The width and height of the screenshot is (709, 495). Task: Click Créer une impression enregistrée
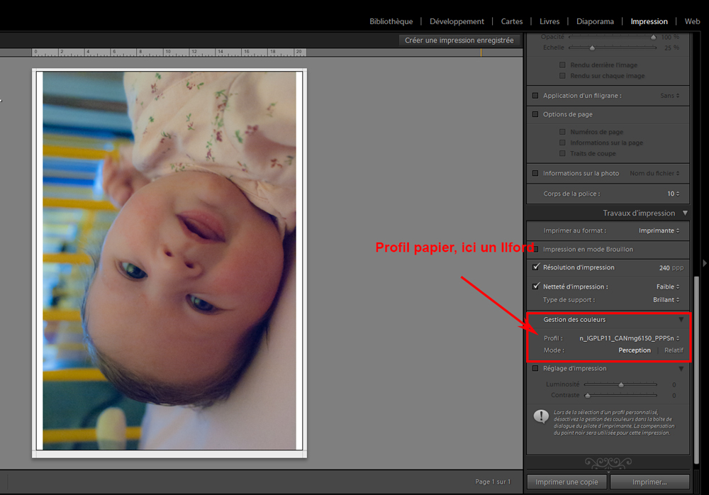tap(459, 40)
